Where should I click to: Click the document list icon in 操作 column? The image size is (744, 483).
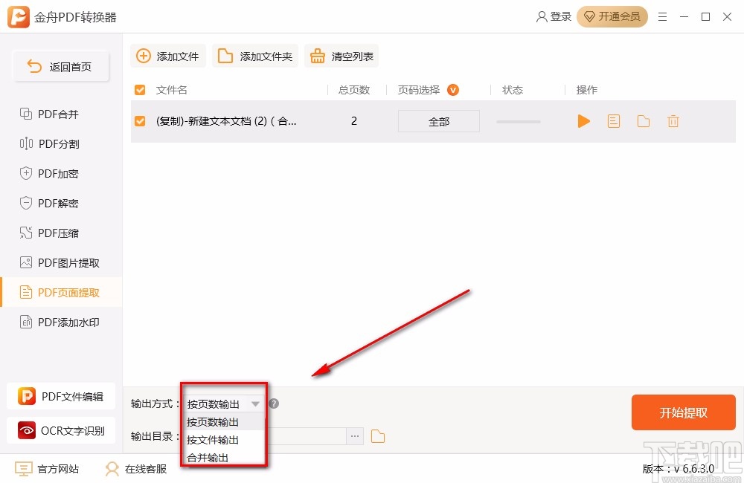pos(613,121)
